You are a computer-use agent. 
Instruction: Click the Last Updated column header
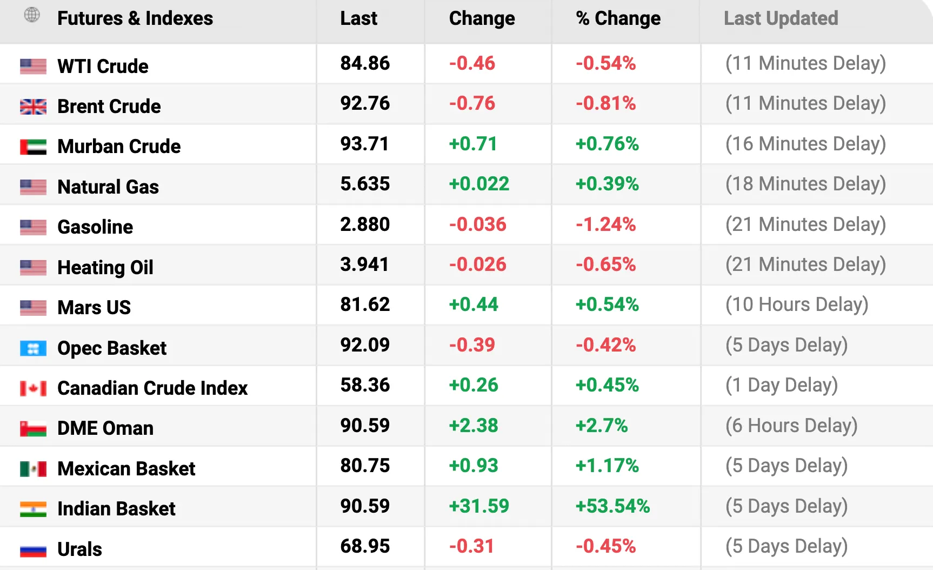[781, 18]
